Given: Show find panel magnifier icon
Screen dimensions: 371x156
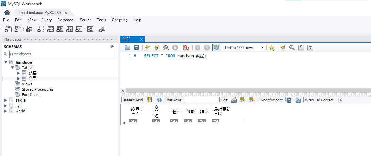Looking at the screenshot, I should (292, 48).
